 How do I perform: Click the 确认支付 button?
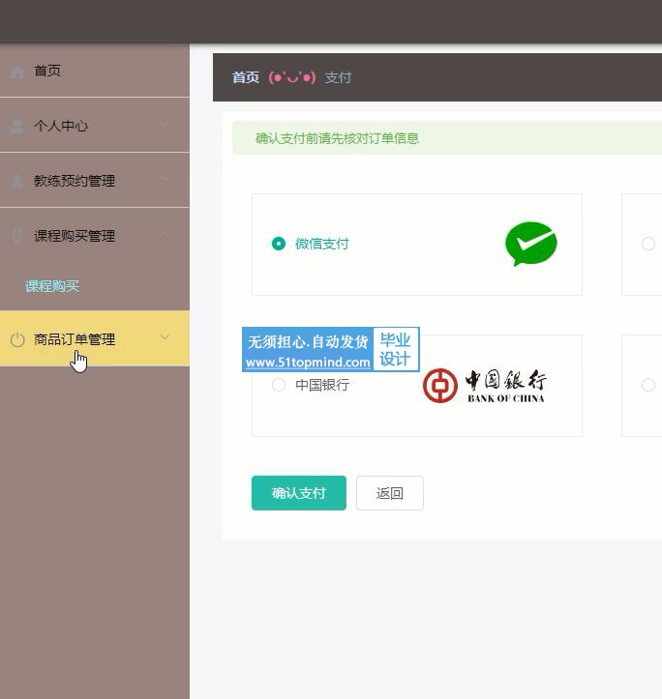[299, 493]
